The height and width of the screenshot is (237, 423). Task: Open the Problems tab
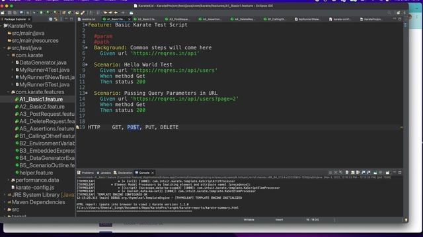coord(85,172)
